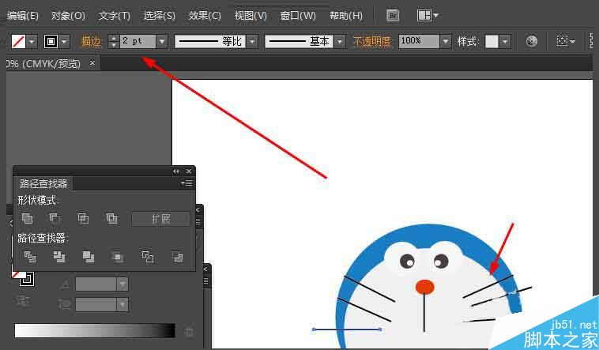Open the gradient aspect ratio dropdown
The height and width of the screenshot is (350, 599).
(x=122, y=304)
